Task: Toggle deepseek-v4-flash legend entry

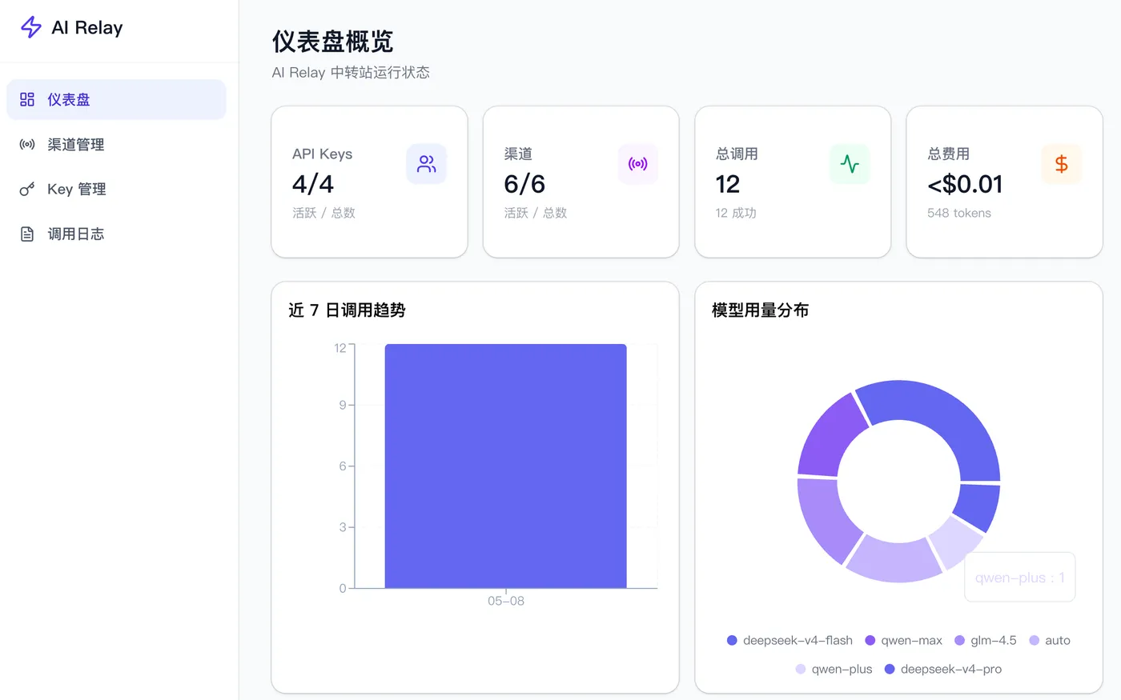Action: coord(790,640)
